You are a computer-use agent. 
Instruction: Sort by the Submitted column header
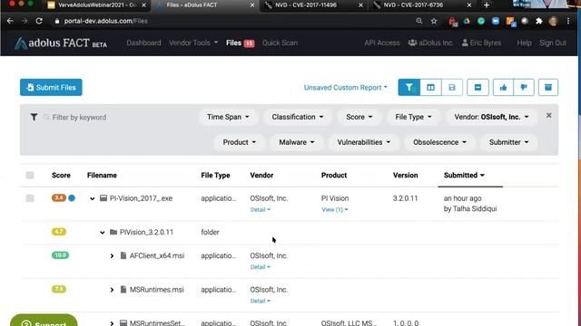(x=464, y=175)
